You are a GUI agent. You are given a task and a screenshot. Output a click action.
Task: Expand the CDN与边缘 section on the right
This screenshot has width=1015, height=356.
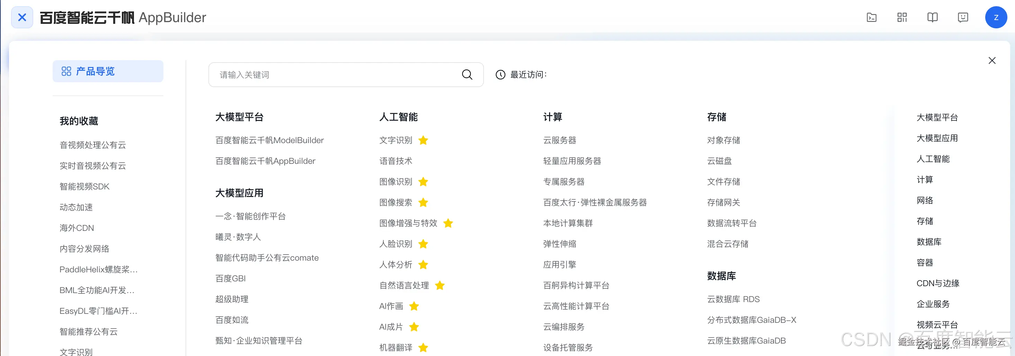coord(938,283)
